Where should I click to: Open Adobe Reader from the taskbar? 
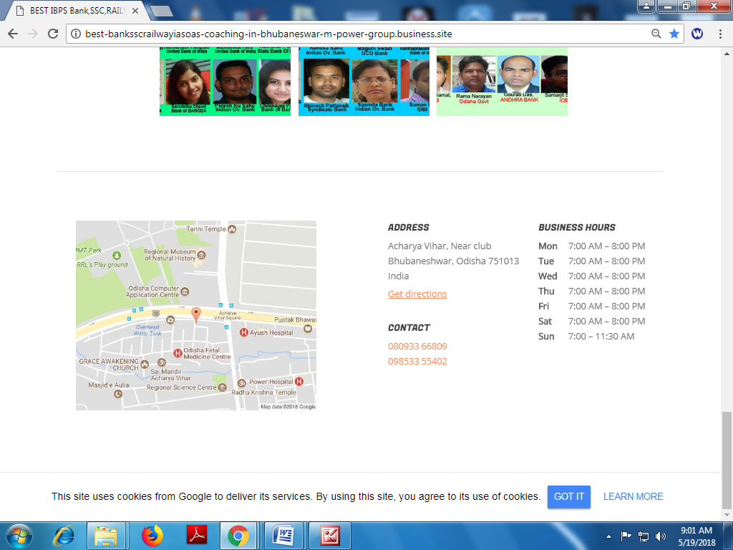[x=196, y=536]
